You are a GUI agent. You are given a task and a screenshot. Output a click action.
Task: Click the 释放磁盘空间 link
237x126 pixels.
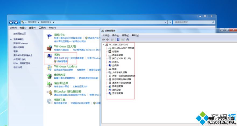(x=61, y=103)
